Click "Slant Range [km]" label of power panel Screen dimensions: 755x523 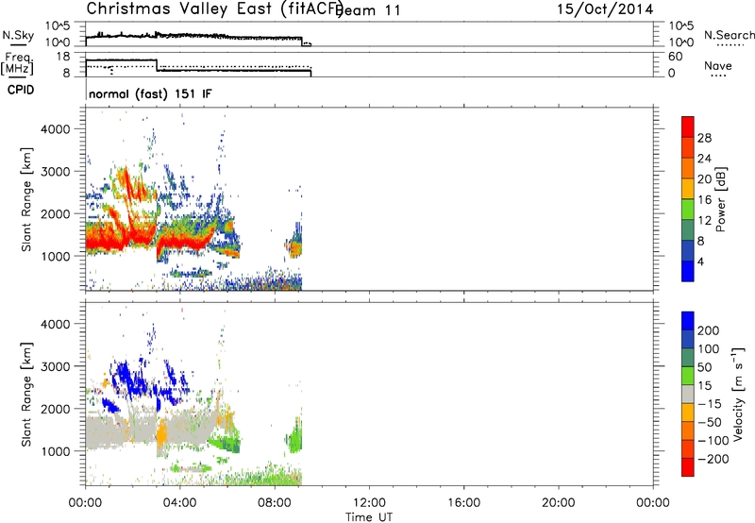tap(26, 199)
